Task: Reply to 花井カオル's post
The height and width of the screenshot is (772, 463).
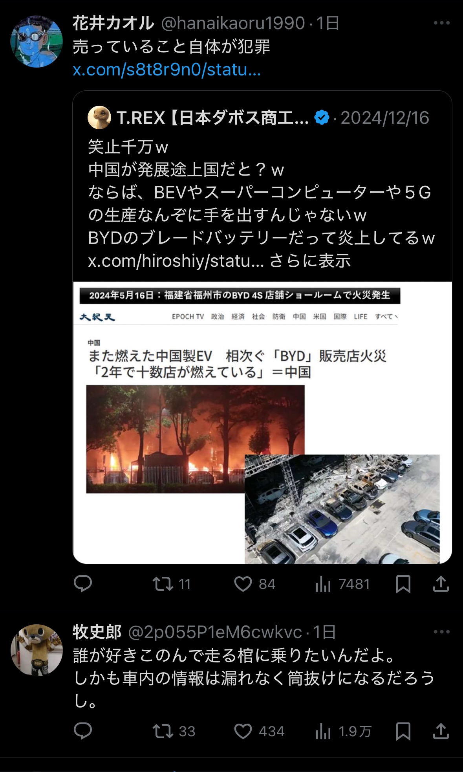Action: pos(83,584)
